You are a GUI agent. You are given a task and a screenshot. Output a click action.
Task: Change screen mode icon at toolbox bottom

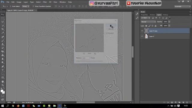pos(3,100)
